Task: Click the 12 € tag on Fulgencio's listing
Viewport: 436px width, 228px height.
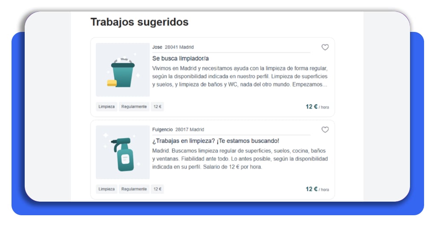Action: coord(158,189)
